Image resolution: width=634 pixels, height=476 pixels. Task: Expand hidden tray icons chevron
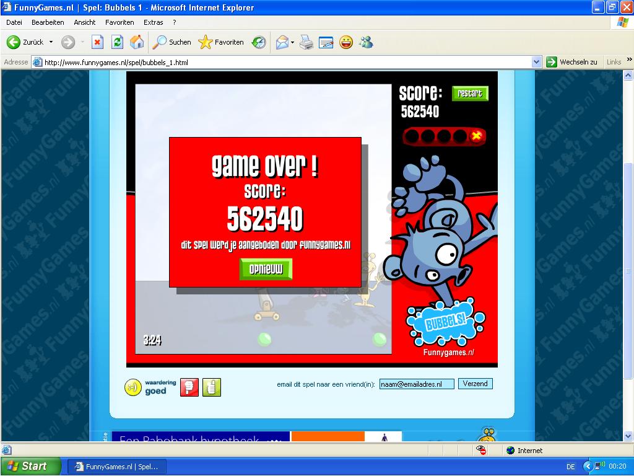coord(588,467)
